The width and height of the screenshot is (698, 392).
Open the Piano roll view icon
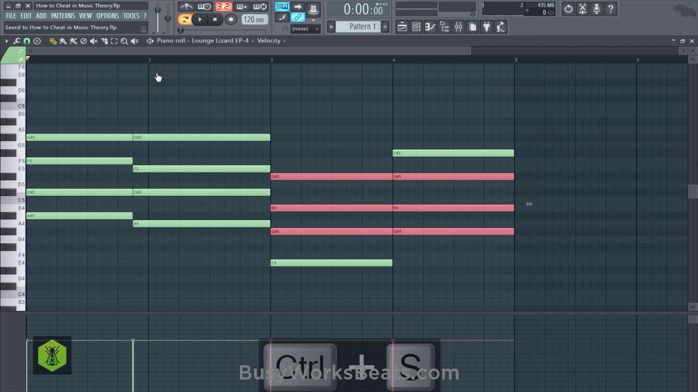pyautogui.click(x=430, y=27)
